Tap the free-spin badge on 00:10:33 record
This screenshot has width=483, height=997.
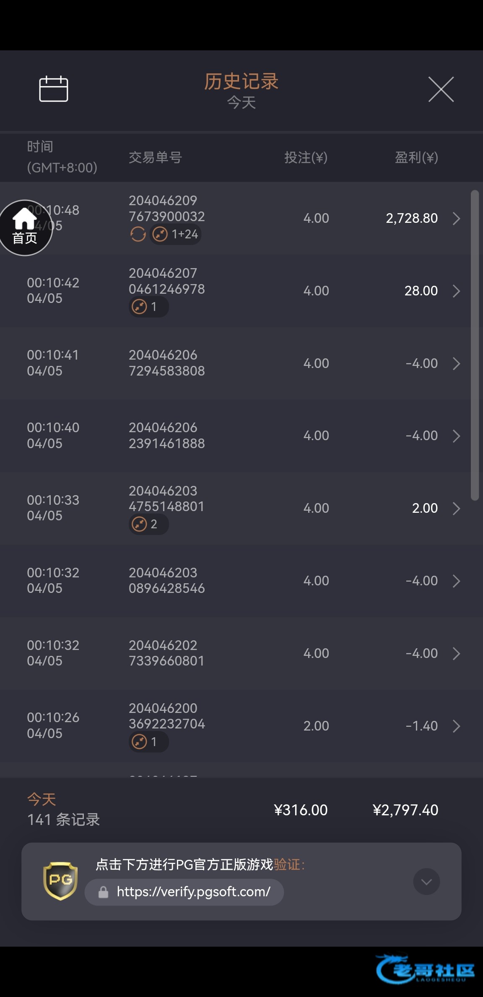[x=148, y=524]
